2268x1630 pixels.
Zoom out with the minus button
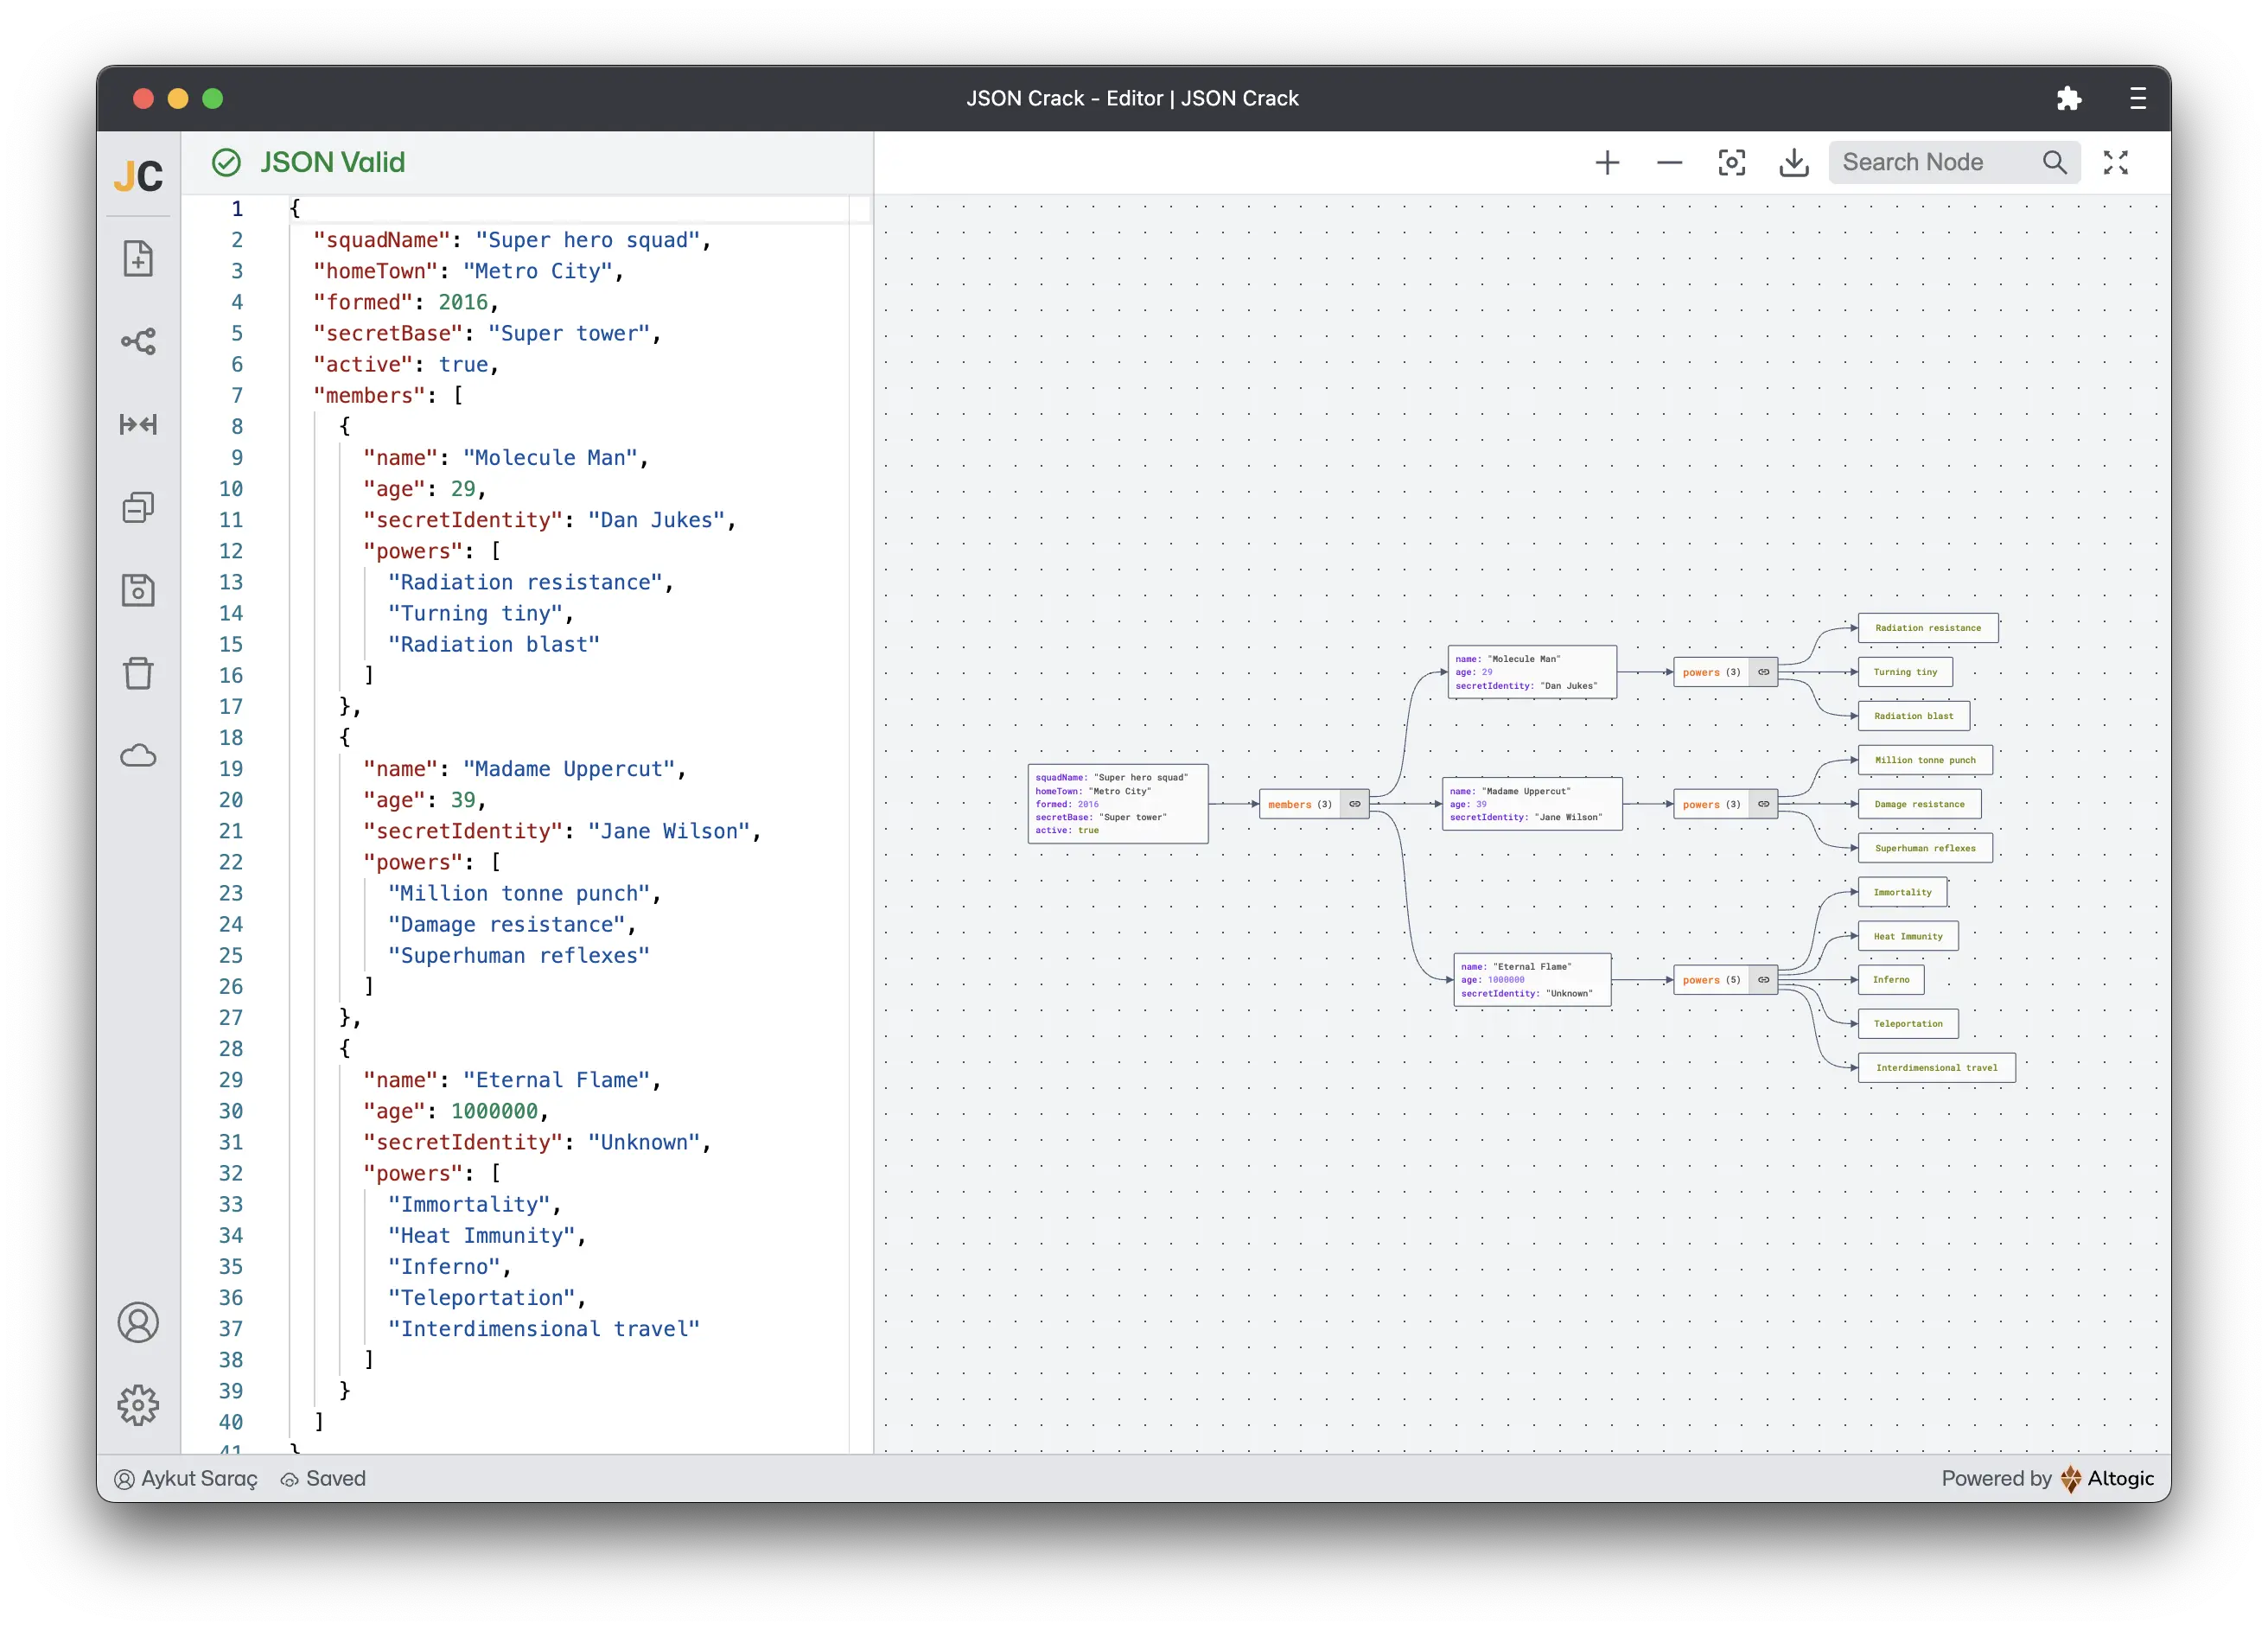pos(1669,163)
